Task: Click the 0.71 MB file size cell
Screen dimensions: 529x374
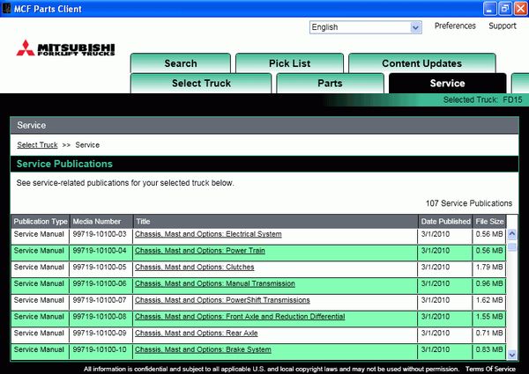Action: pos(489,335)
